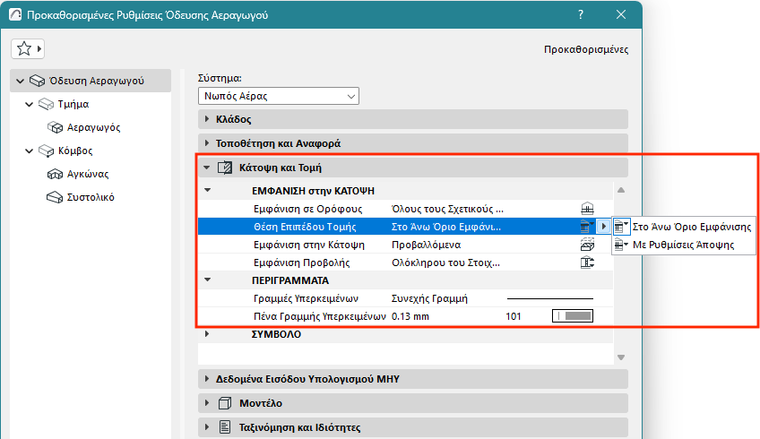
Task: Click the list icon in Ταξινόμηση και Ιδιότητες header
Action: coord(225,427)
